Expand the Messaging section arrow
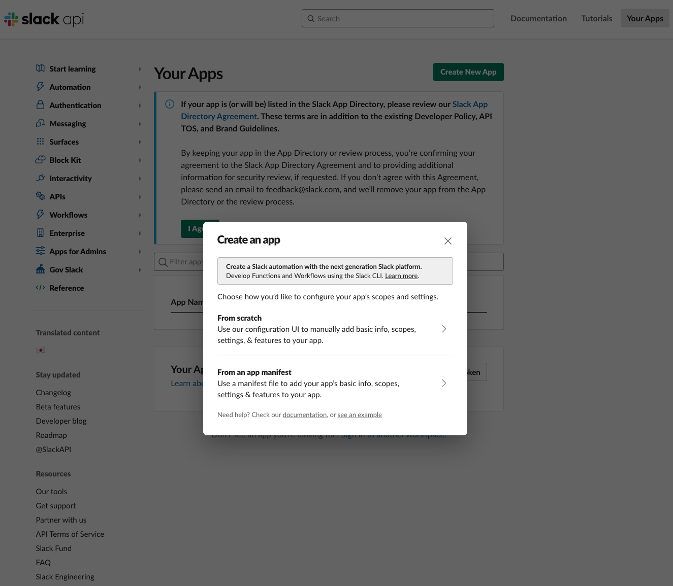Viewport: 673px width, 586px height. 140,124
